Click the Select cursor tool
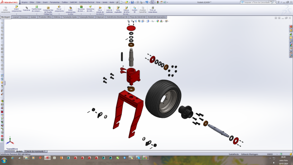The width and height of the screenshot is (293, 165). (152, 2)
